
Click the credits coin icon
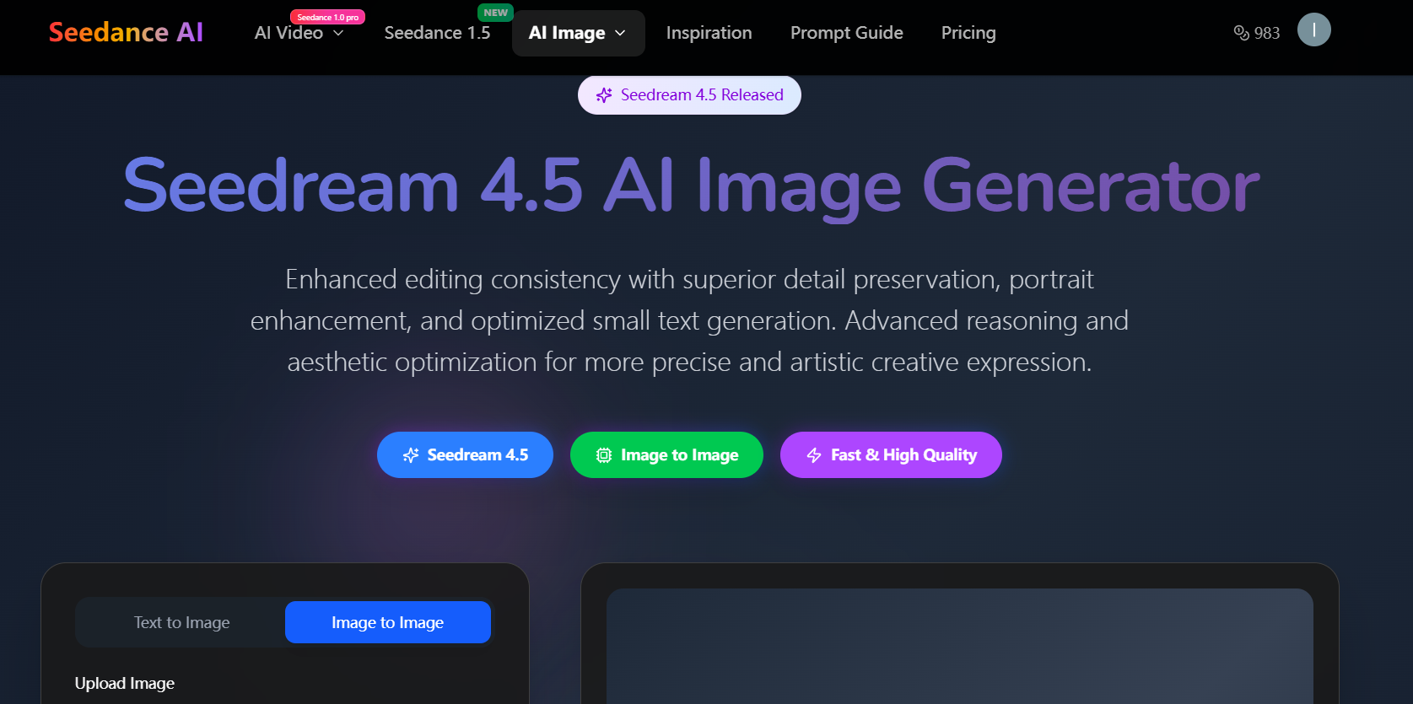(1241, 33)
